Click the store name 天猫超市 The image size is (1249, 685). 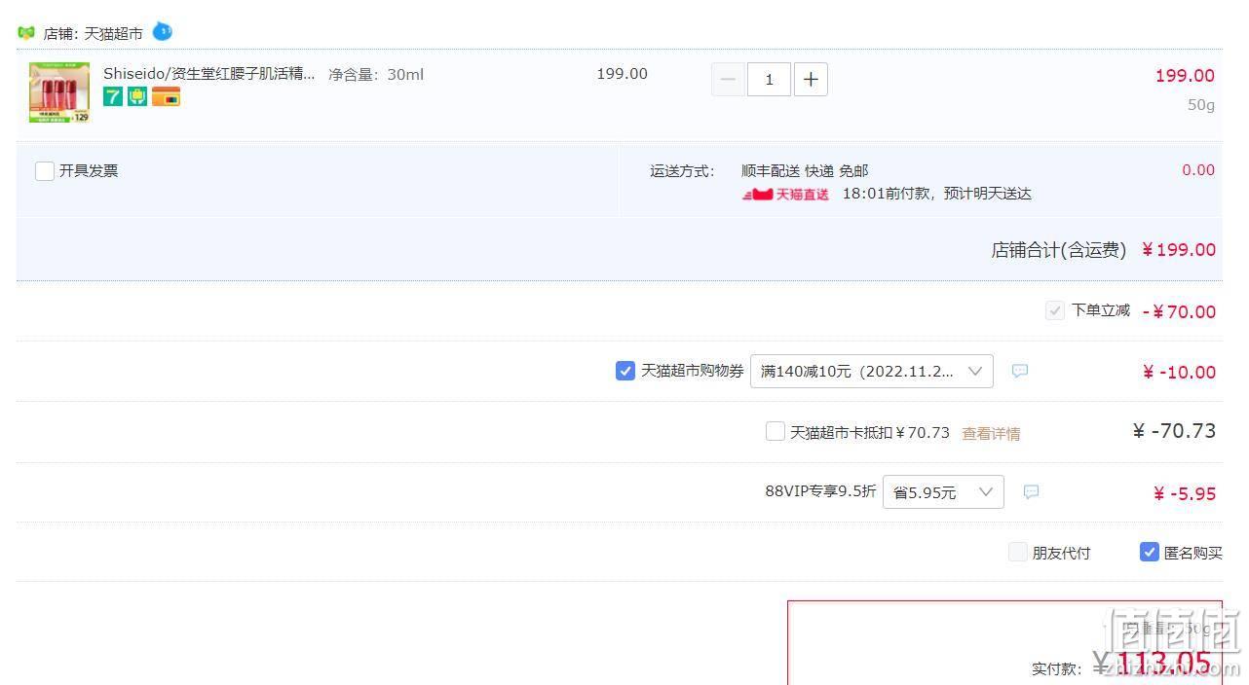pyautogui.click(x=113, y=33)
